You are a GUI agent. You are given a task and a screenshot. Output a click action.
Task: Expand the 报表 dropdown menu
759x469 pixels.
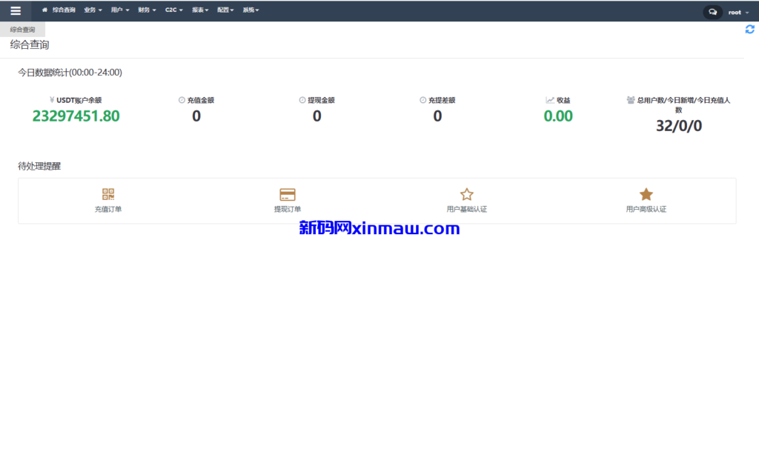[x=199, y=11]
